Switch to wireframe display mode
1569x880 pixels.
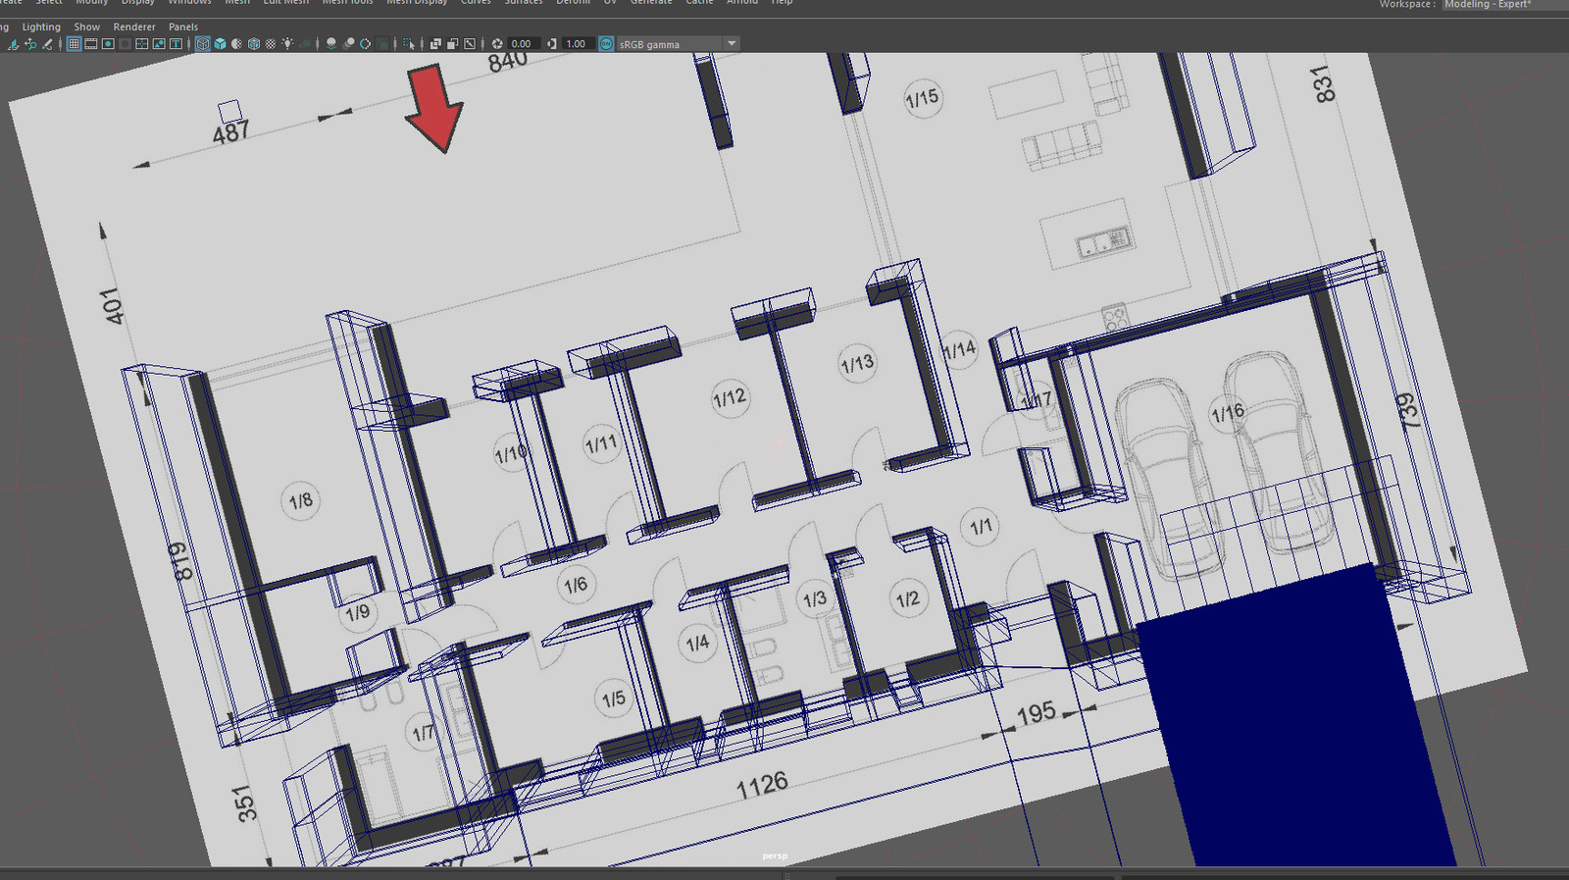point(203,44)
